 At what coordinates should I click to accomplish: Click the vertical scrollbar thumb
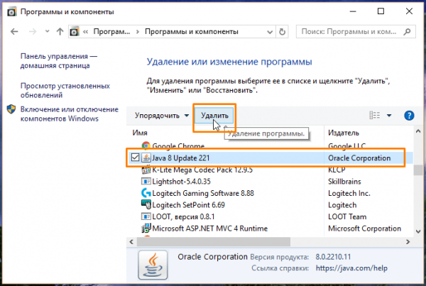click(x=418, y=170)
